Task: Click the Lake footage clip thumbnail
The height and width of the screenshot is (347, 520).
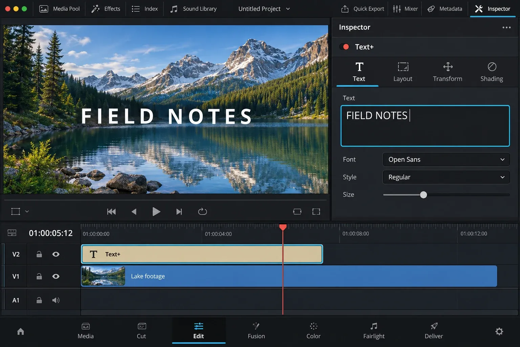Action: pyautogui.click(x=103, y=276)
